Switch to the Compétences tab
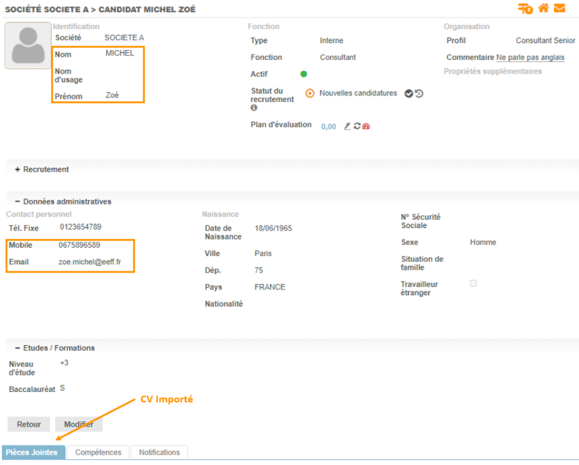The image size is (579, 465). (98, 452)
